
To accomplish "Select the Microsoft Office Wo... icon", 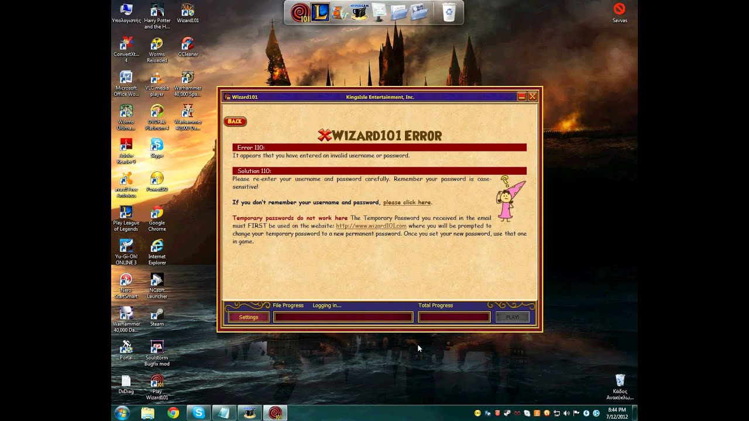I will pos(126,84).
